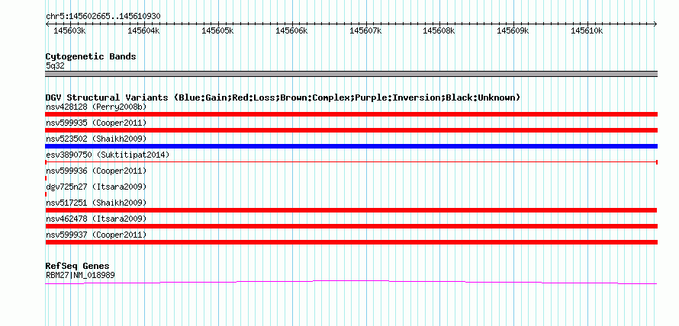Click the right arrowhead of the ruler

click(655, 24)
